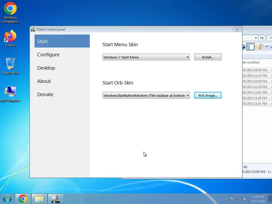Select the My Computer desktop icon
This screenshot has width=272, height=204.
(10, 94)
